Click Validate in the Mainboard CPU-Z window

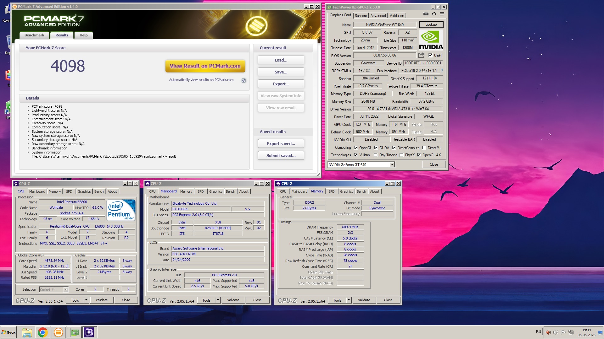[233, 300]
